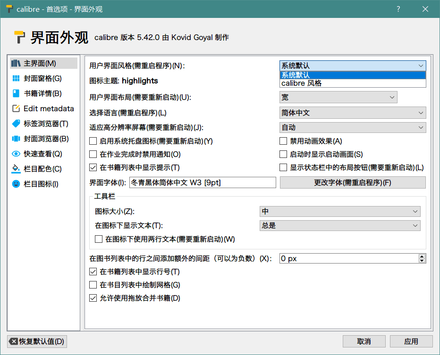
Task: Toggle 在作业完成时禁用通知 checkbox
Action: click(x=93, y=154)
